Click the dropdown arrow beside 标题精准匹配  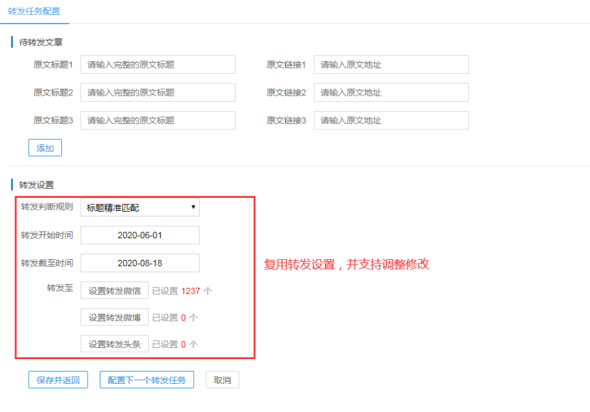tap(193, 208)
